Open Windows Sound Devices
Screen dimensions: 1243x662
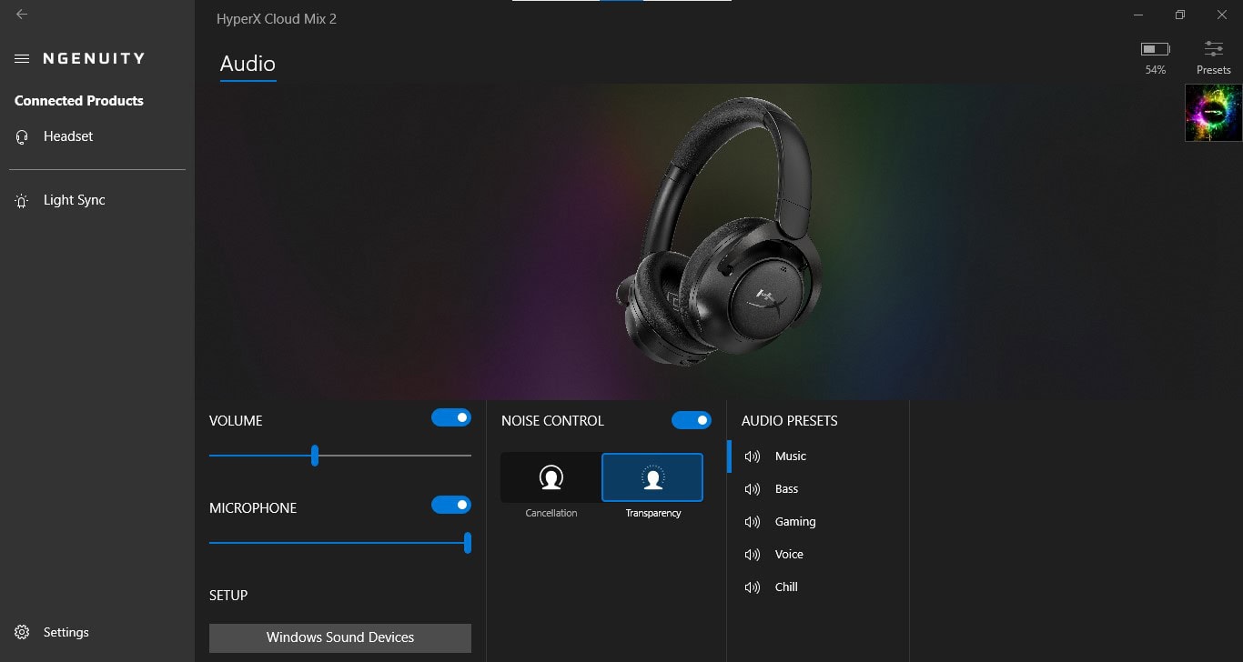(340, 637)
